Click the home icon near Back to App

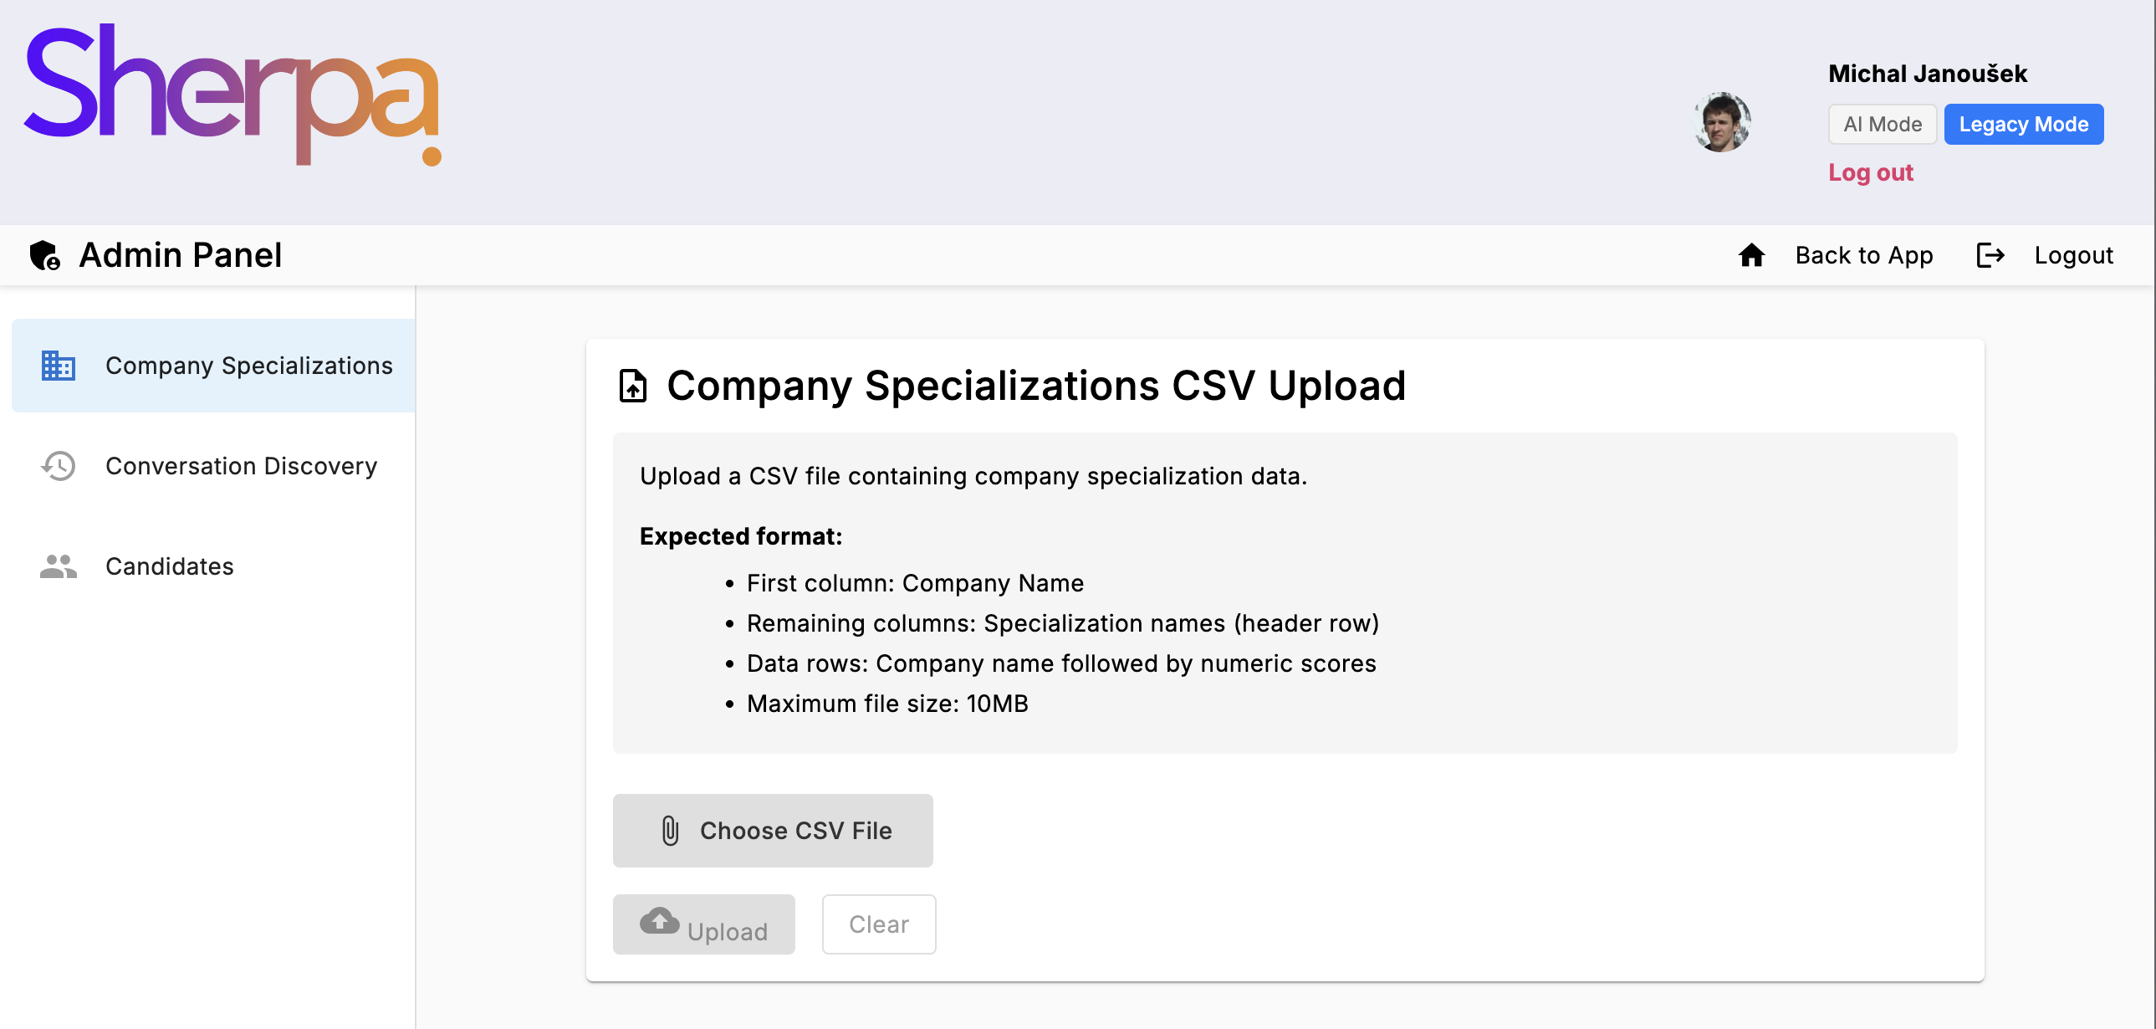tap(1752, 254)
